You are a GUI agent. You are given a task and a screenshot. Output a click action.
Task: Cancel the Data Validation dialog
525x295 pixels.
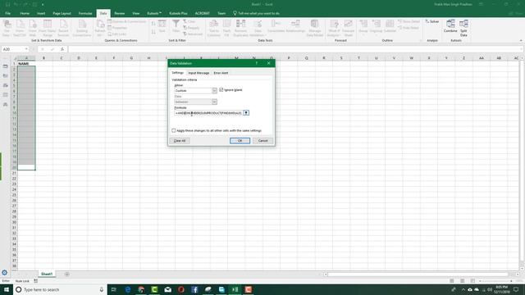pos(262,140)
